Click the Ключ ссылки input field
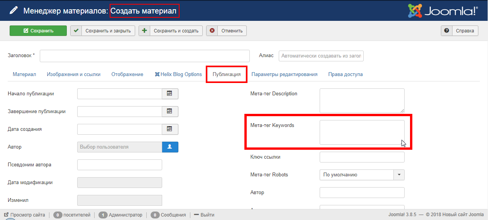Image resolution: width=488 pixels, height=220 pixels. click(362, 157)
